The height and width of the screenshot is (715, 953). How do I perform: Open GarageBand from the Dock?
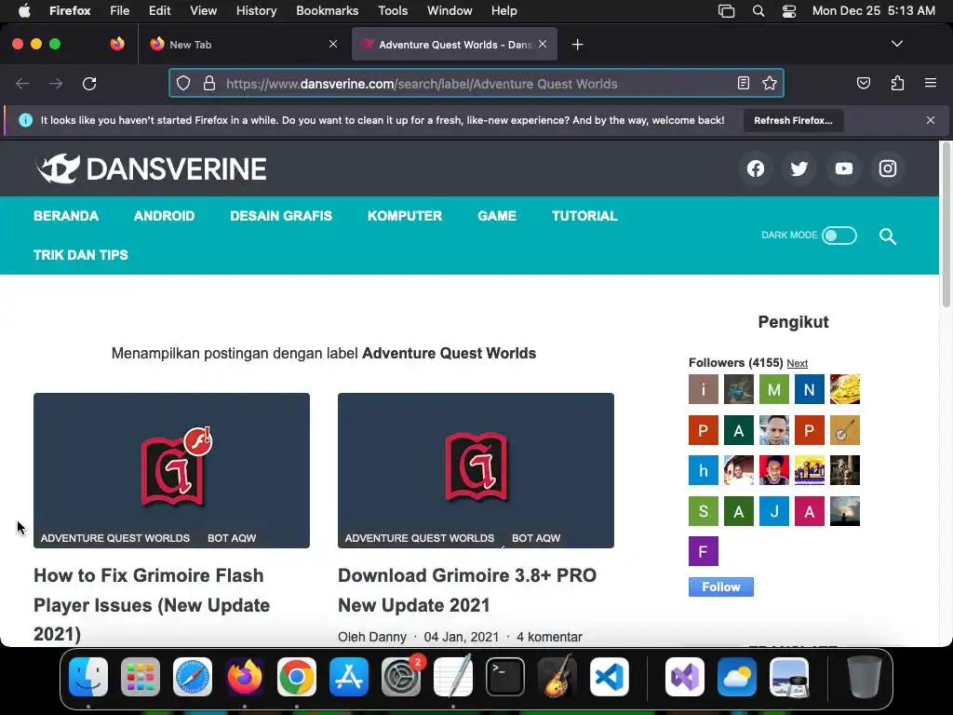(x=557, y=677)
